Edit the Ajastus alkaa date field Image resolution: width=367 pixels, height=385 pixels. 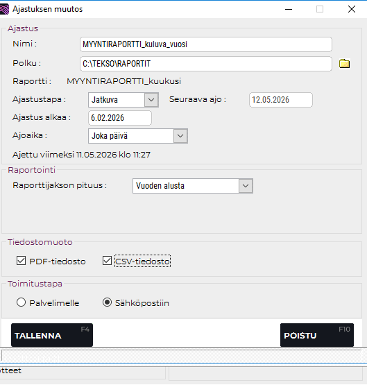[x=120, y=118]
